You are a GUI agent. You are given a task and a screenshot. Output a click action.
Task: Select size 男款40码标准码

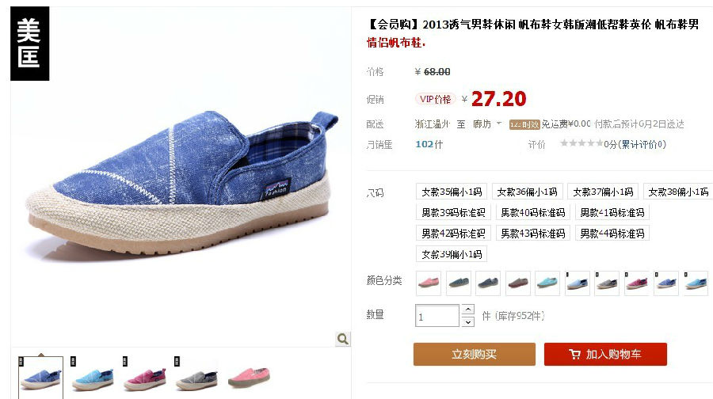(x=532, y=212)
